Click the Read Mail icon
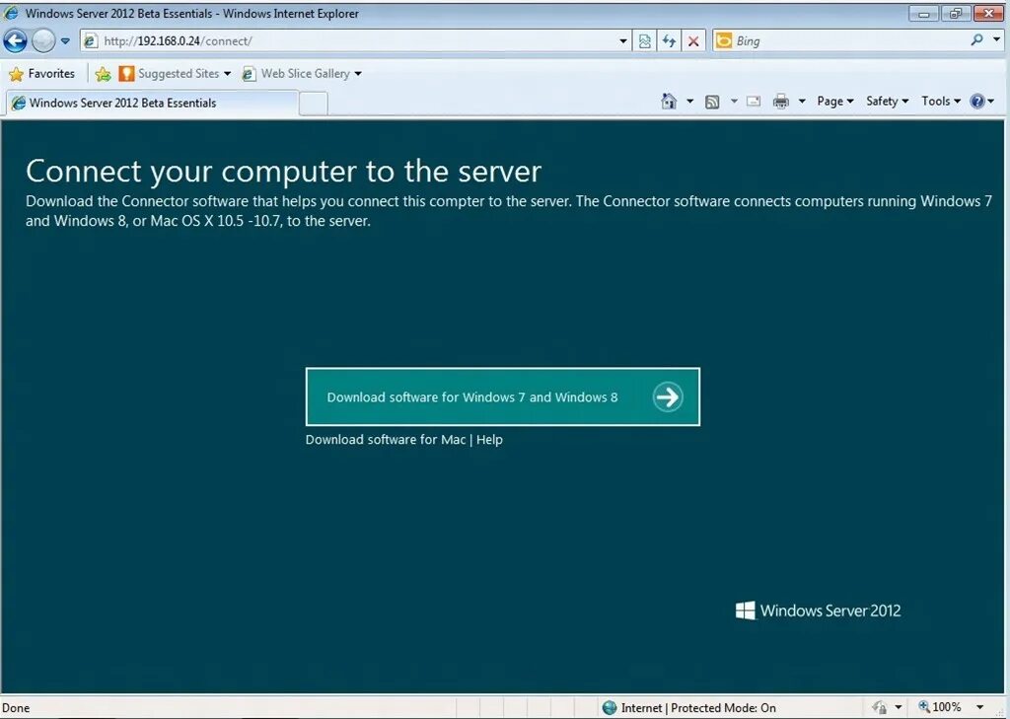Image resolution: width=1010 pixels, height=719 pixels. (754, 102)
